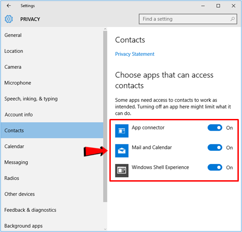Open the General privacy section
The image size is (242, 232).
52,35
